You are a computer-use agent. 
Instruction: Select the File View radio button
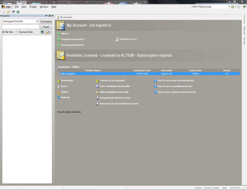[3, 32]
